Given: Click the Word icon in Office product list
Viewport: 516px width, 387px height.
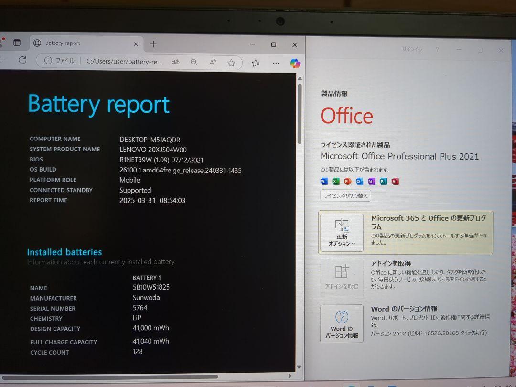Looking at the screenshot, I should point(324,181).
